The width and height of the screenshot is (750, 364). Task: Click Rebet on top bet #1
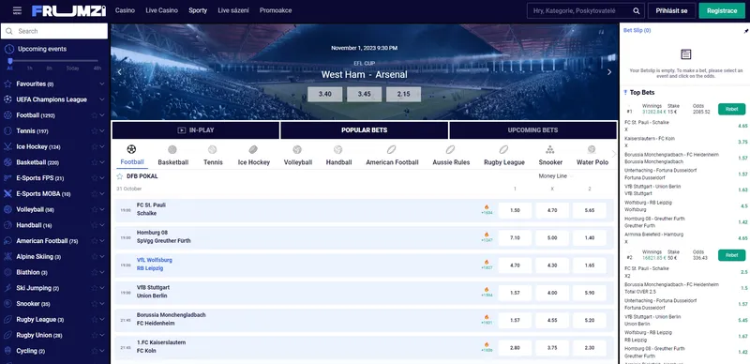coord(731,109)
